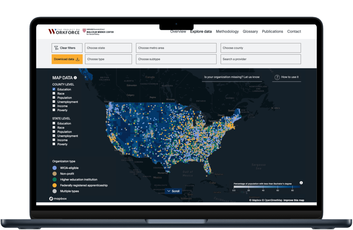The image size is (353, 230).
Task: Click the Project on Workforce logo
Action: (x=64, y=32)
